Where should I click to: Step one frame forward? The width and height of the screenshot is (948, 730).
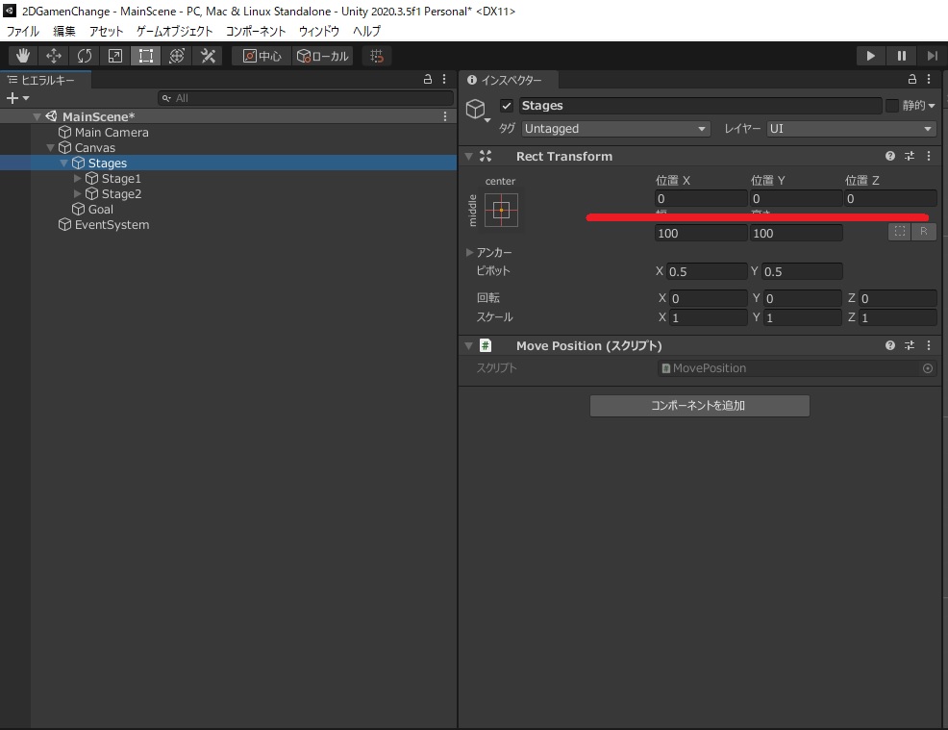(x=933, y=56)
